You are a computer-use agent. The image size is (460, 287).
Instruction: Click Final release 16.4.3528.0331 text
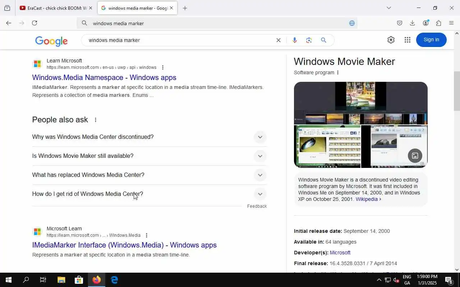[345, 263]
